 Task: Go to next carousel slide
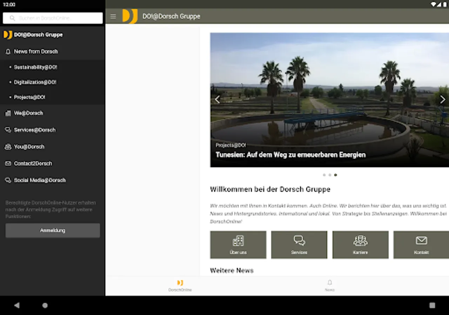coord(442,100)
